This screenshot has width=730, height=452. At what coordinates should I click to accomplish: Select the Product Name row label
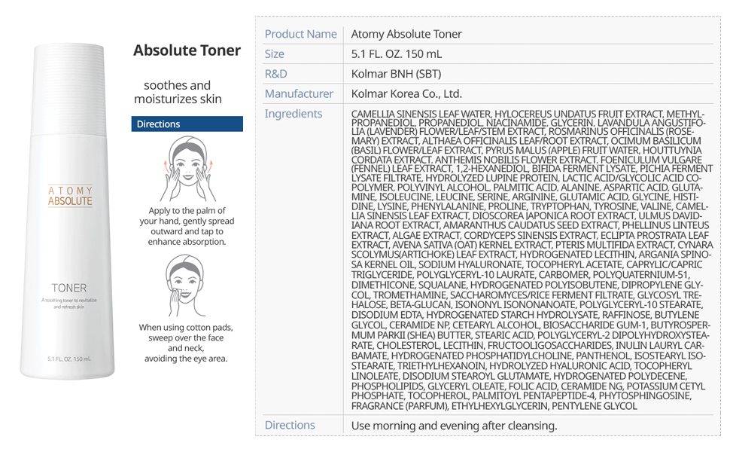(x=300, y=34)
